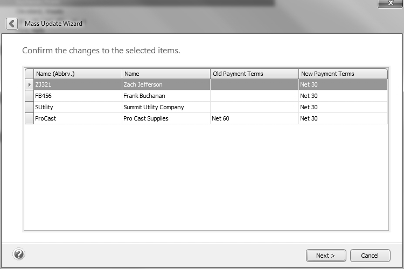Sort by the Name column header
The height and width of the screenshot is (269, 404).
coord(166,74)
